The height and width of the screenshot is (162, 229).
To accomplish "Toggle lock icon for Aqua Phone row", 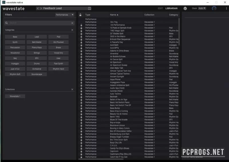I will 81,80.
